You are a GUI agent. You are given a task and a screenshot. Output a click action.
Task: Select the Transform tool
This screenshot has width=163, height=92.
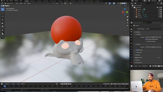pyautogui.click(x=3, y=26)
